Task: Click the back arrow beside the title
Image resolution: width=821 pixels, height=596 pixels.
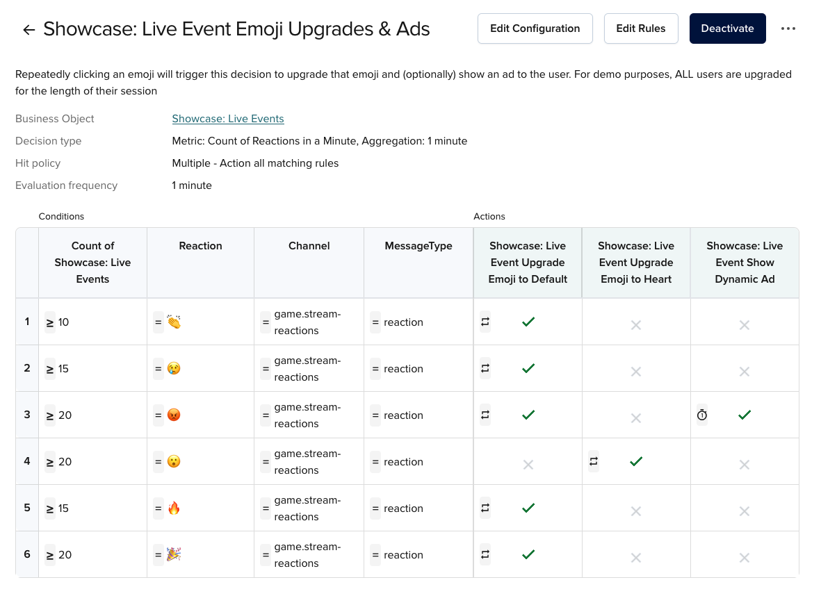Action: click(29, 29)
